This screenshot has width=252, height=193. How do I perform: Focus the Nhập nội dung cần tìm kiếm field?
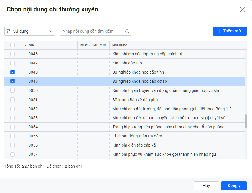[x=92, y=31]
